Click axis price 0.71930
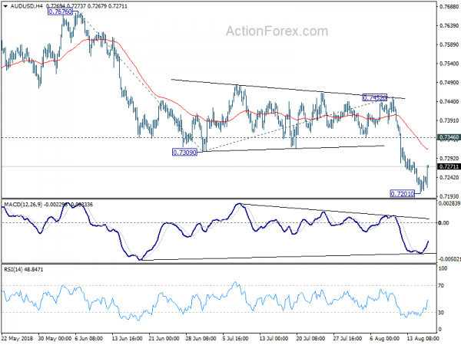461x345 pixels. click(449, 196)
